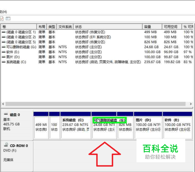Click the volume icon beside 图片 (D:)
This screenshot has height=172, width=195.
[x=4, y=57]
